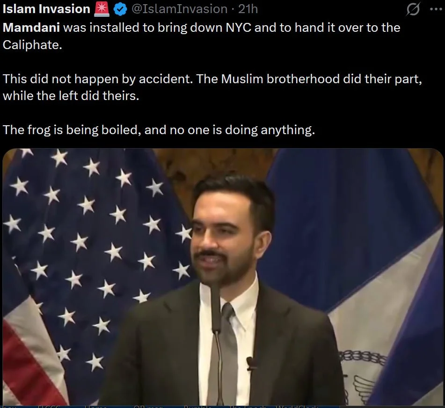Click the speaker's gray necktie

[x=226, y=354]
